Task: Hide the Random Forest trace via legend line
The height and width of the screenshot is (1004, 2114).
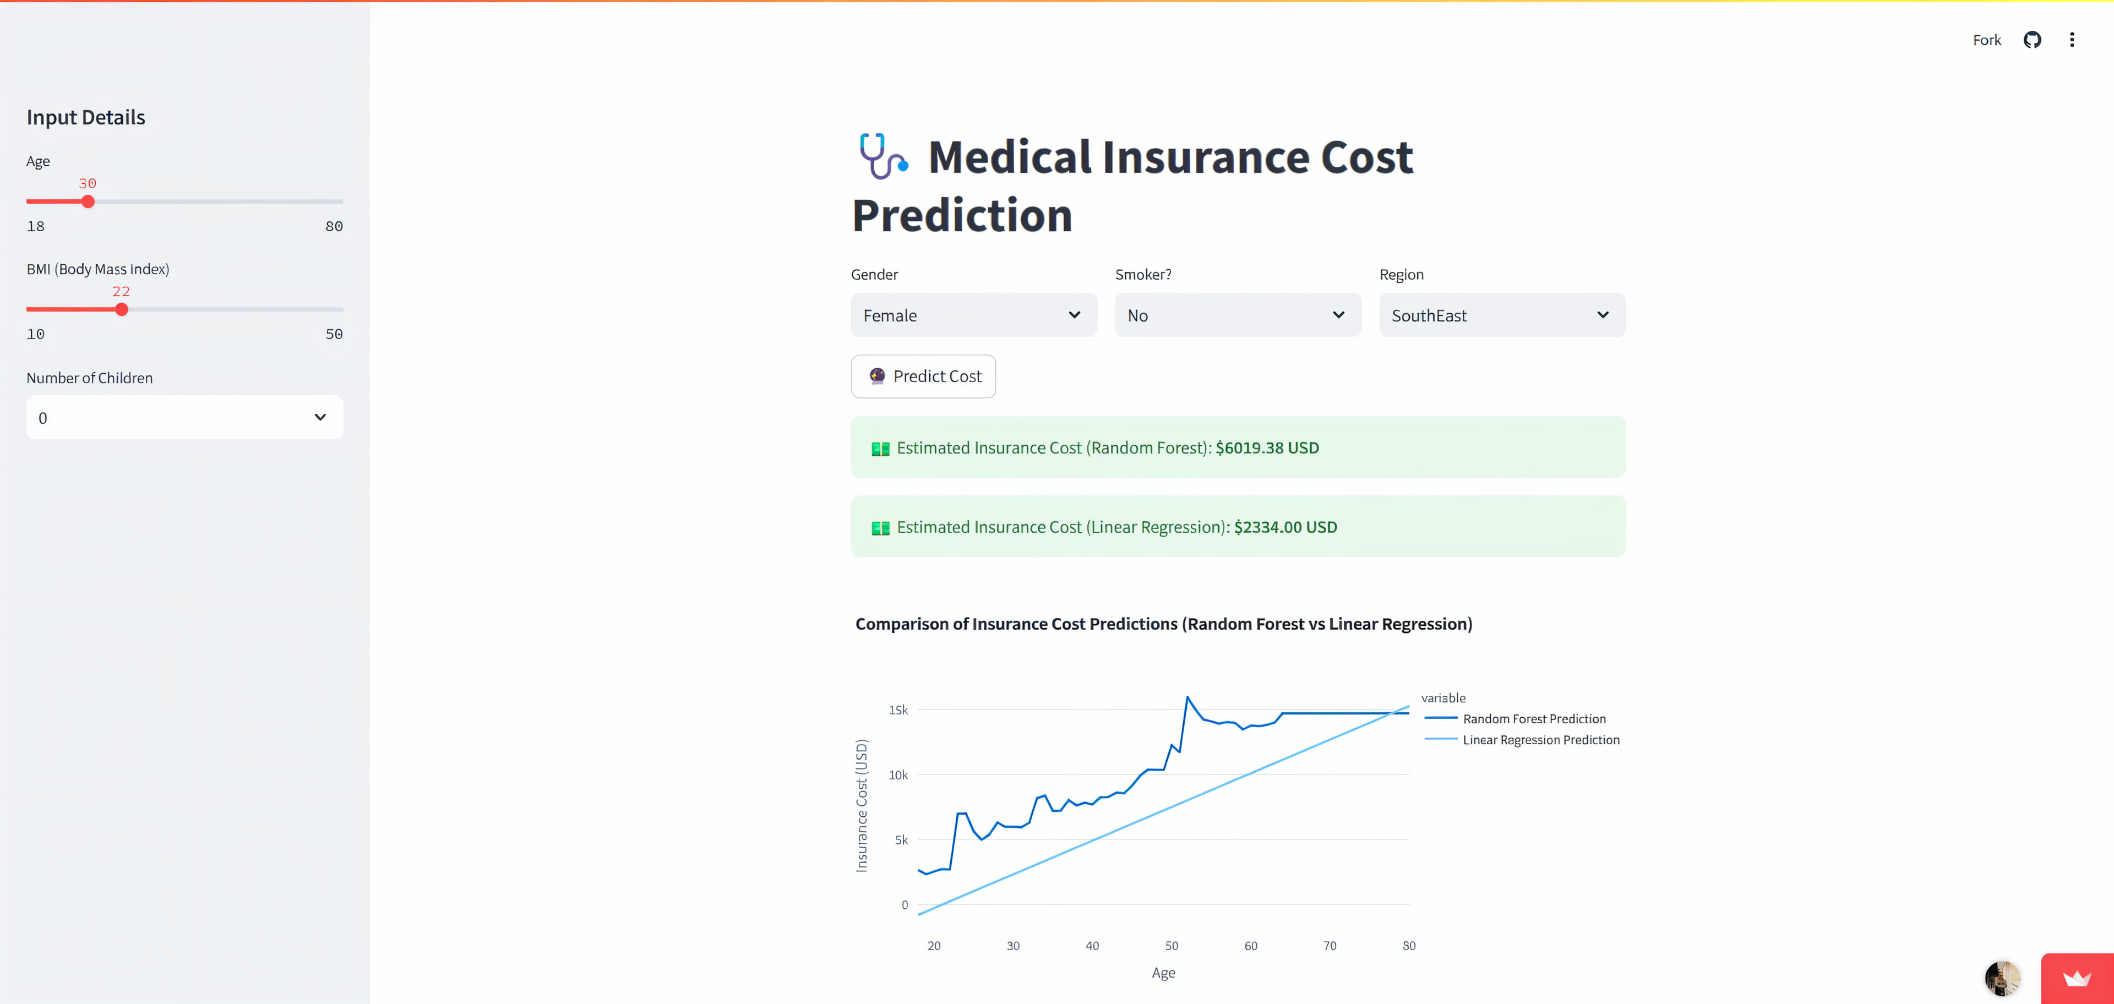Action: click(1440, 718)
